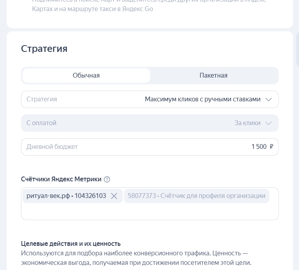Screen dimensions: 299x270
Task: Click the 1 500 budget amount
Action: click(259, 147)
